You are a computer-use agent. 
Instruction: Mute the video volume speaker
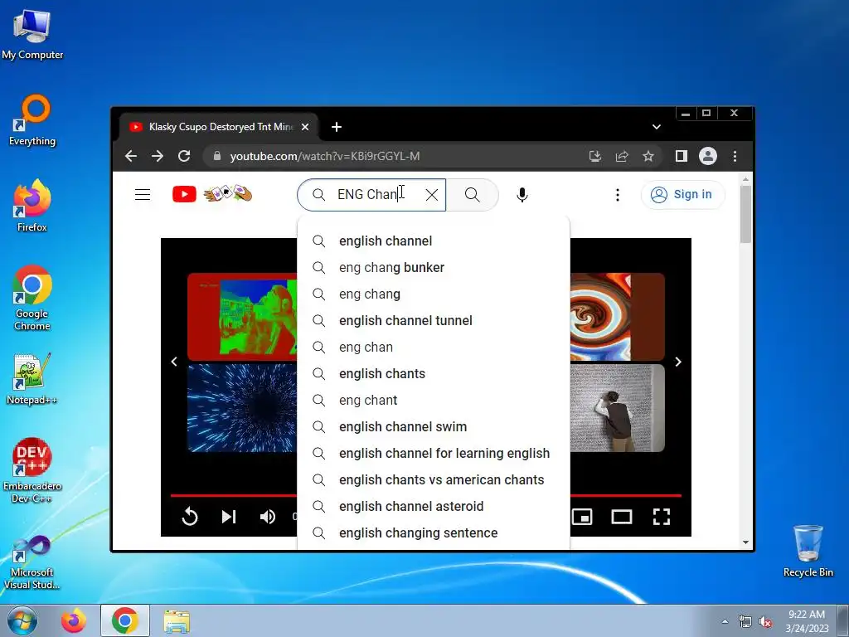point(268,517)
